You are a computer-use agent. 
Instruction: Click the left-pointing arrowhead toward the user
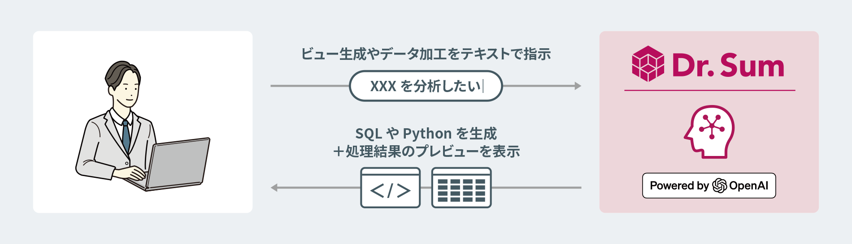[x=274, y=188]
